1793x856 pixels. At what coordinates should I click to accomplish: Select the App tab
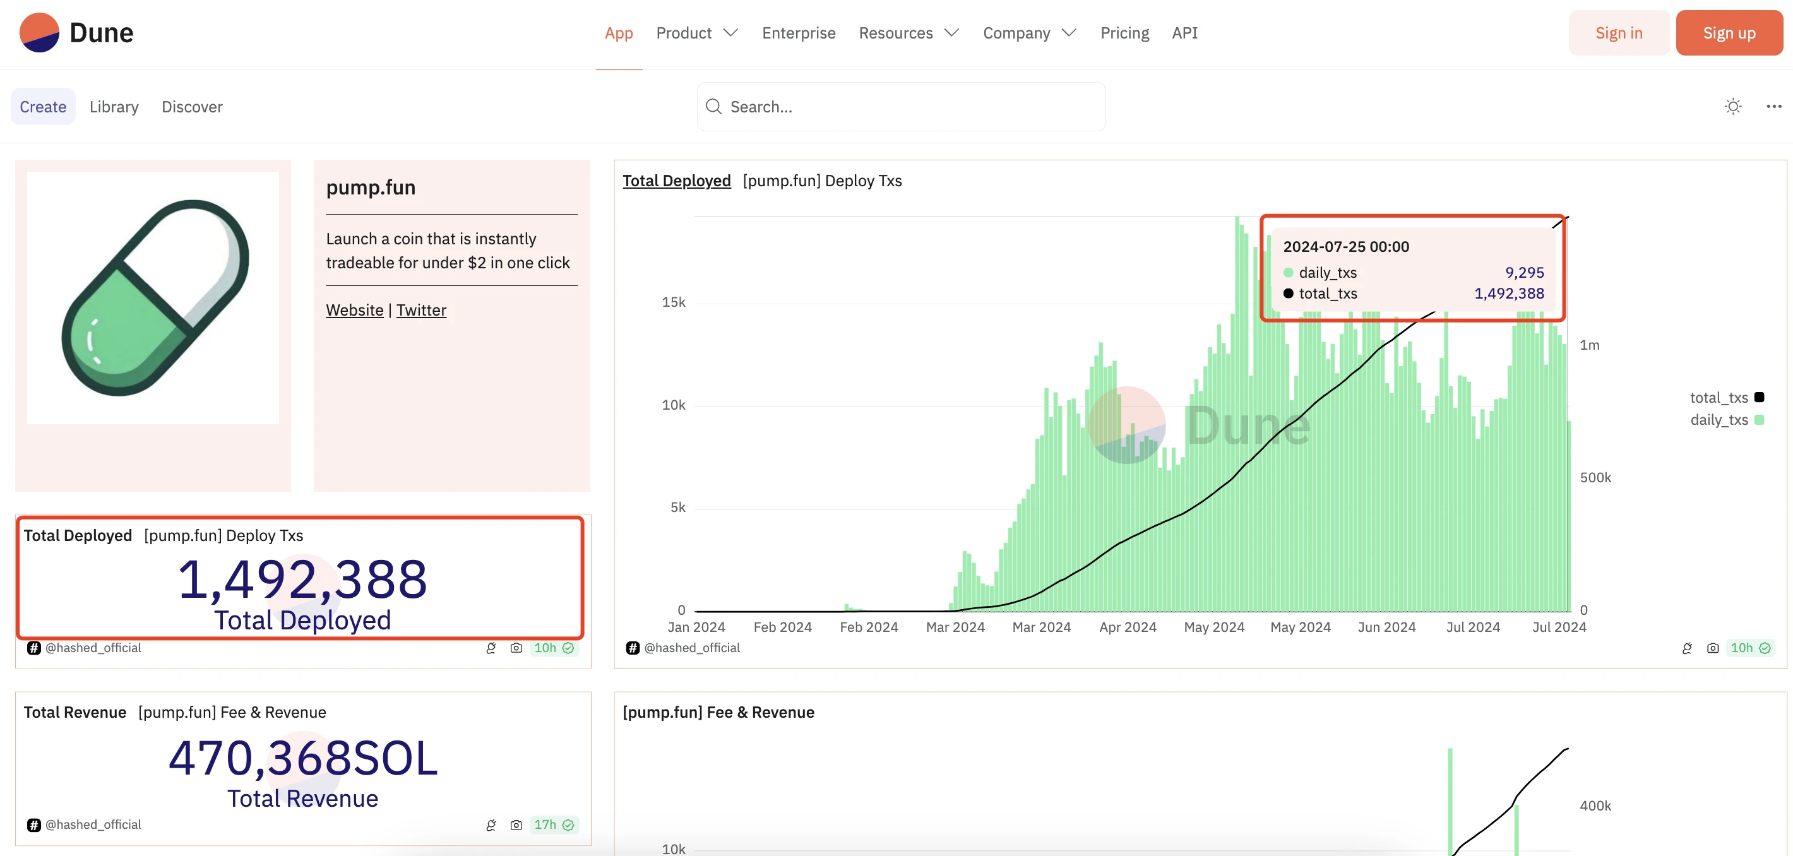619,33
